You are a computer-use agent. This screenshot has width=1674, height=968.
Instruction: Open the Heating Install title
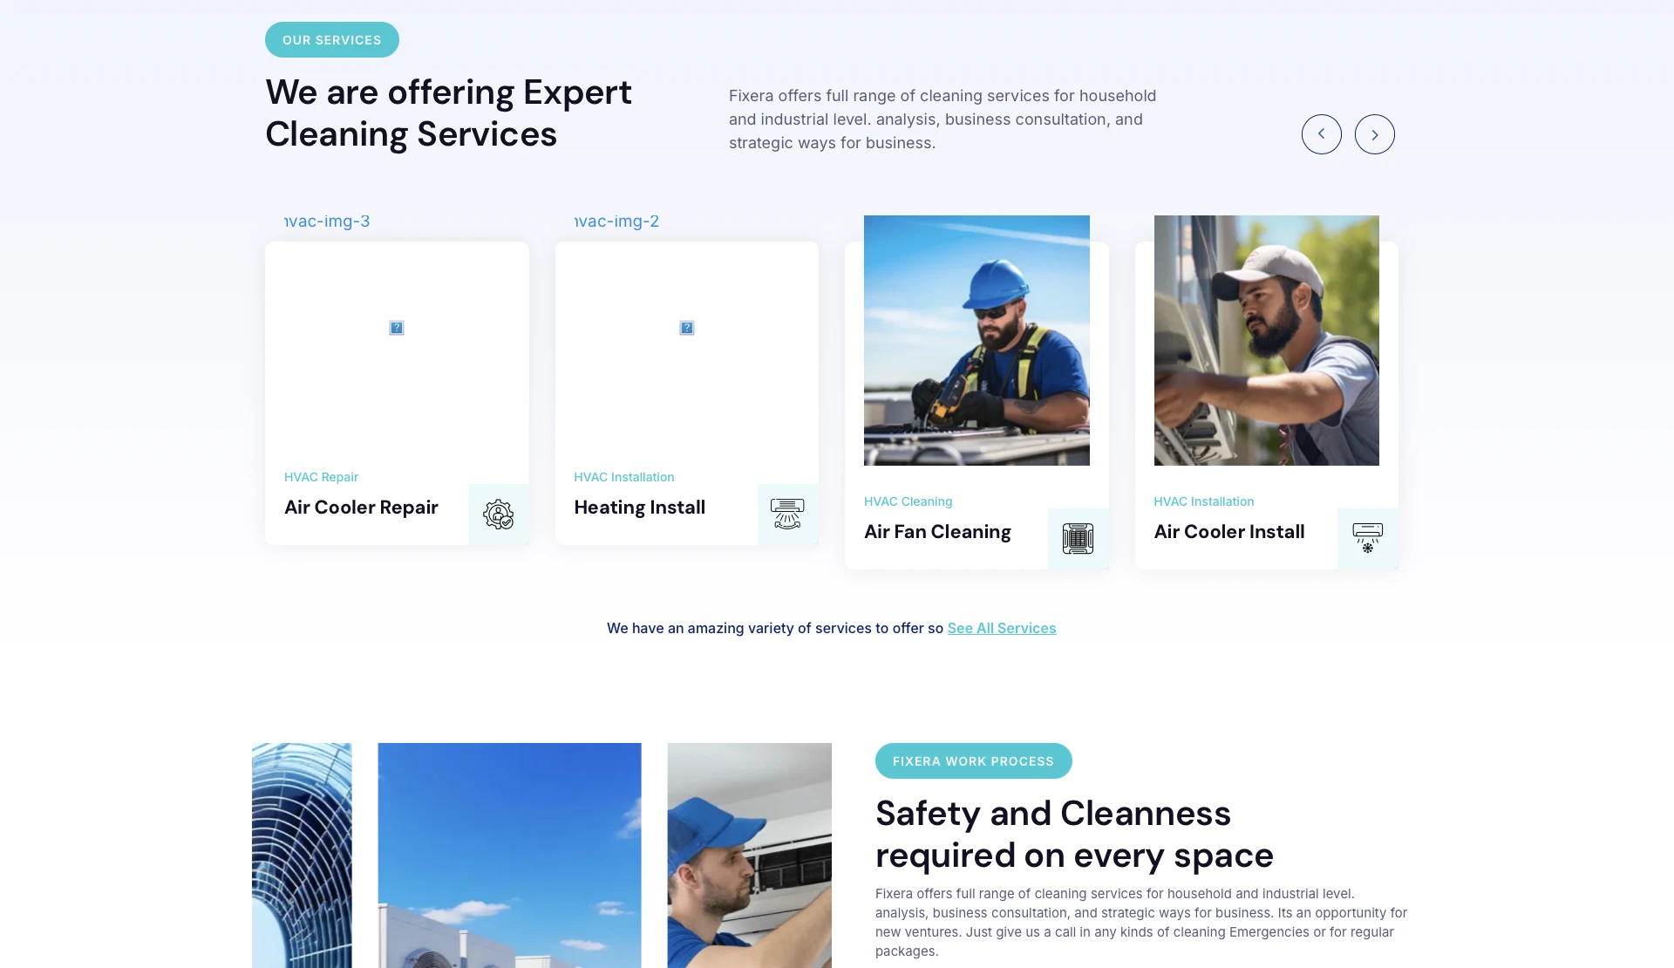coord(639,508)
